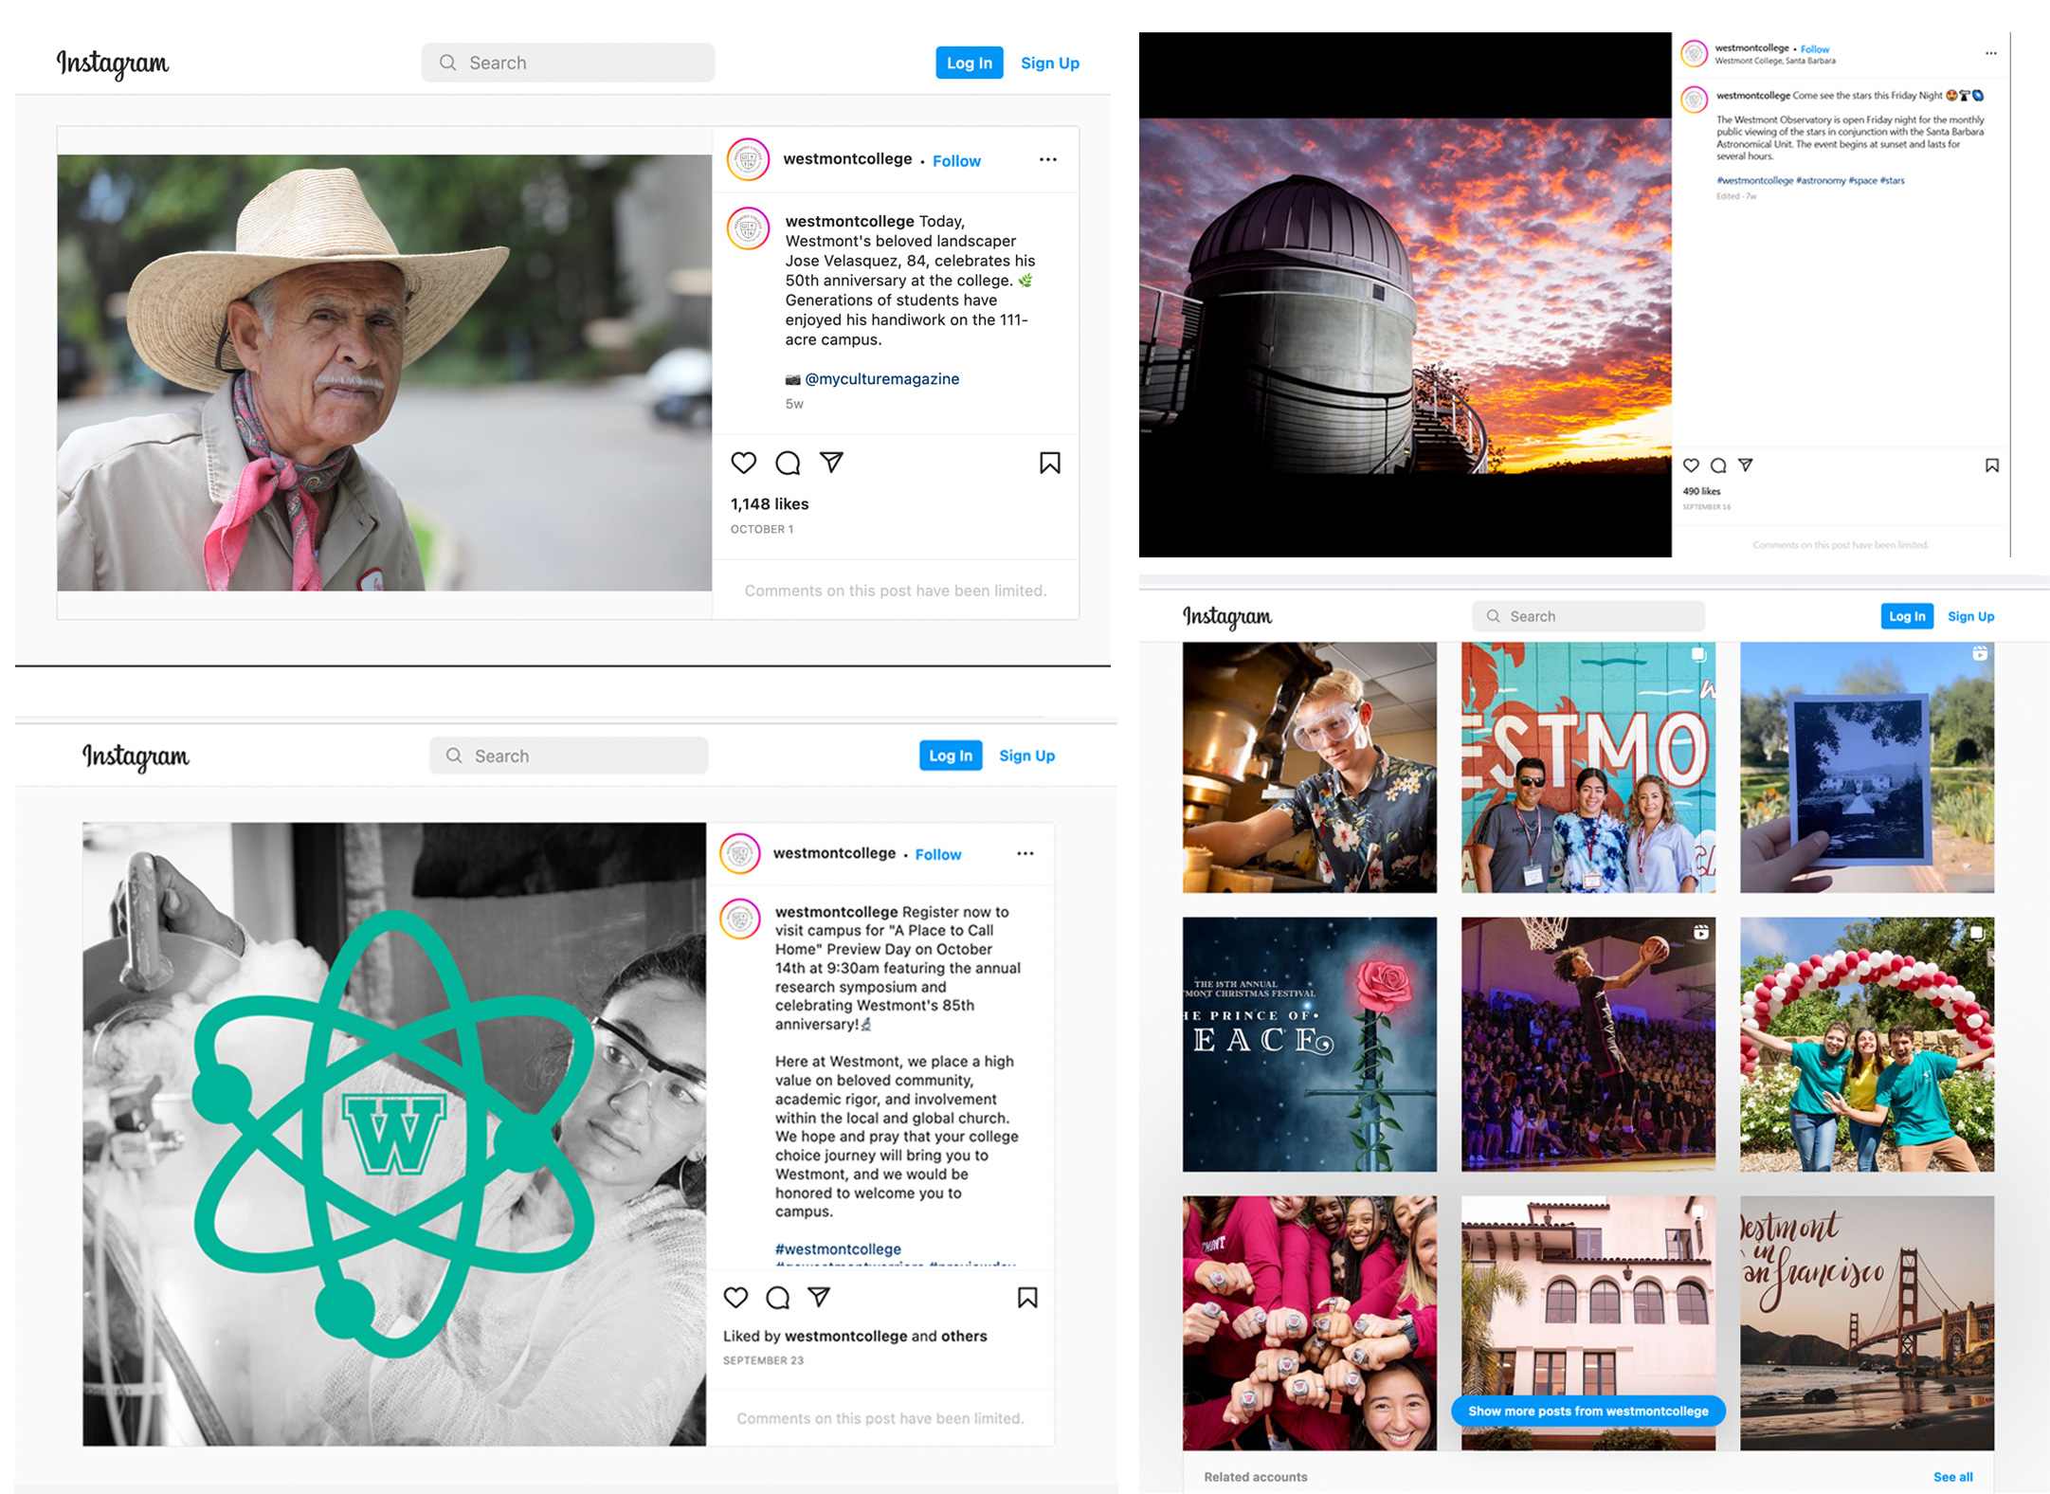Click Show more posts from westmontcollege
The width and height of the screenshot is (2050, 1494).
click(x=1587, y=1411)
